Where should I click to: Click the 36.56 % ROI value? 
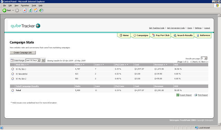pos(178,69)
